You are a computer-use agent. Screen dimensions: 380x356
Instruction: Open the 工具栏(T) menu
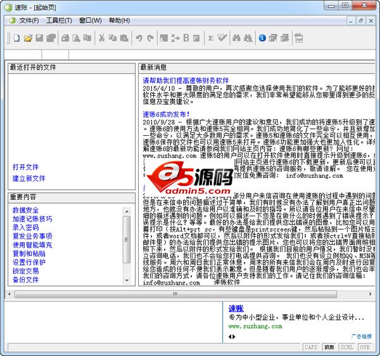point(59,20)
